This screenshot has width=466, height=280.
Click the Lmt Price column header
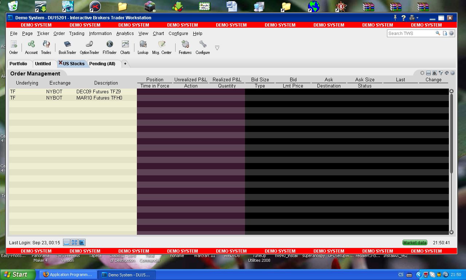click(x=293, y=86)
